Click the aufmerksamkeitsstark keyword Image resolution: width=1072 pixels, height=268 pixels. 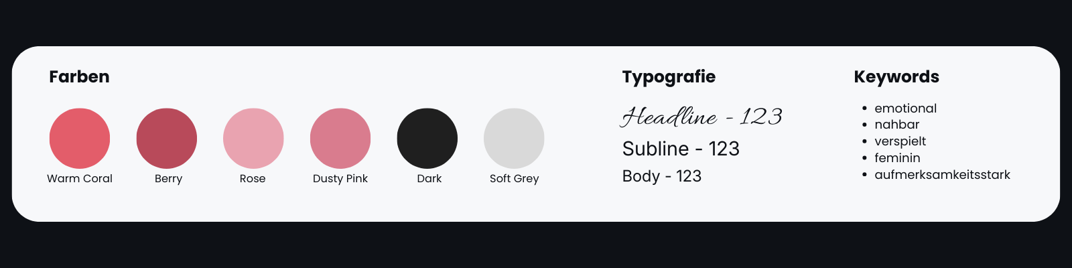click(x=942, y=175)
